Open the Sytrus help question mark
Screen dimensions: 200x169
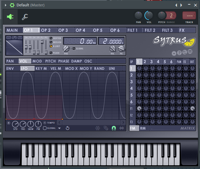pyautogui.click(x=179, y=53)
